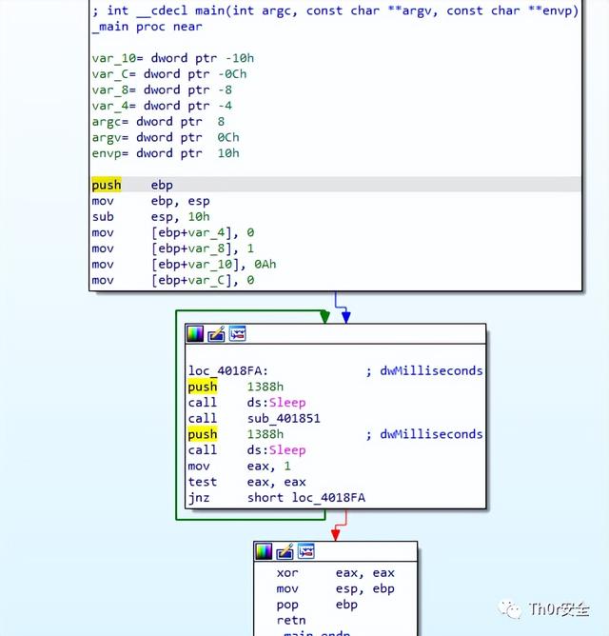Click pop ebp instruction
Viewport: 609px width, 636px height.
[x=317, y=605]
